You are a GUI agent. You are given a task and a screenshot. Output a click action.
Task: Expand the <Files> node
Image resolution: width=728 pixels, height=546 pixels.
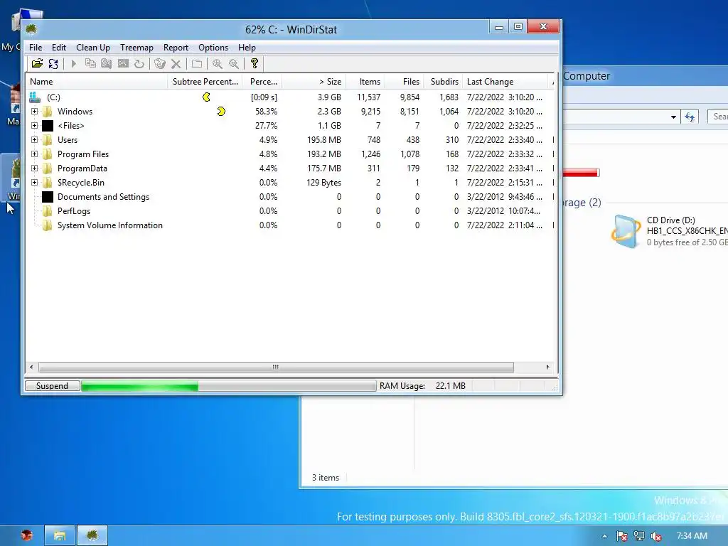click(34, 125)
